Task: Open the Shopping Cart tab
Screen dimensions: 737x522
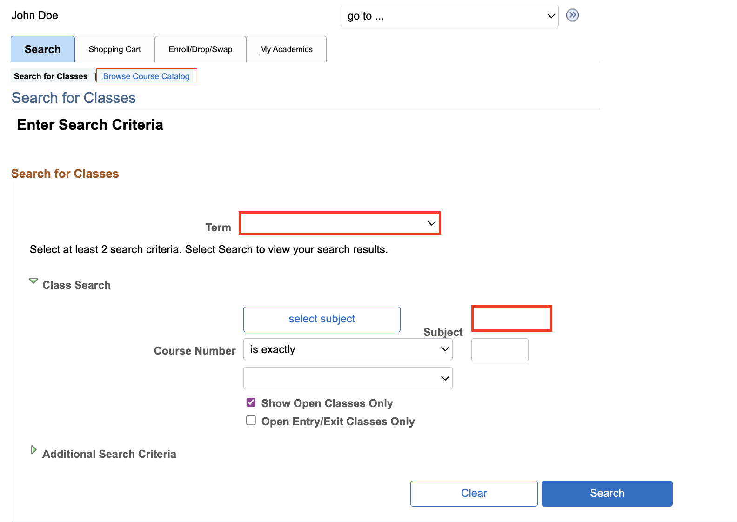Action: click(x=115, y=49)
